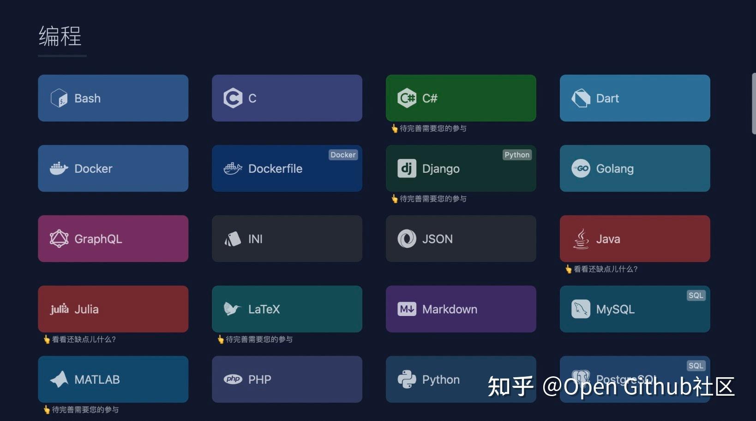The height and width of the screenshot is (421, 756).
Task: Click the Docker tag on Dockerfile card
Action: [343, 155]
